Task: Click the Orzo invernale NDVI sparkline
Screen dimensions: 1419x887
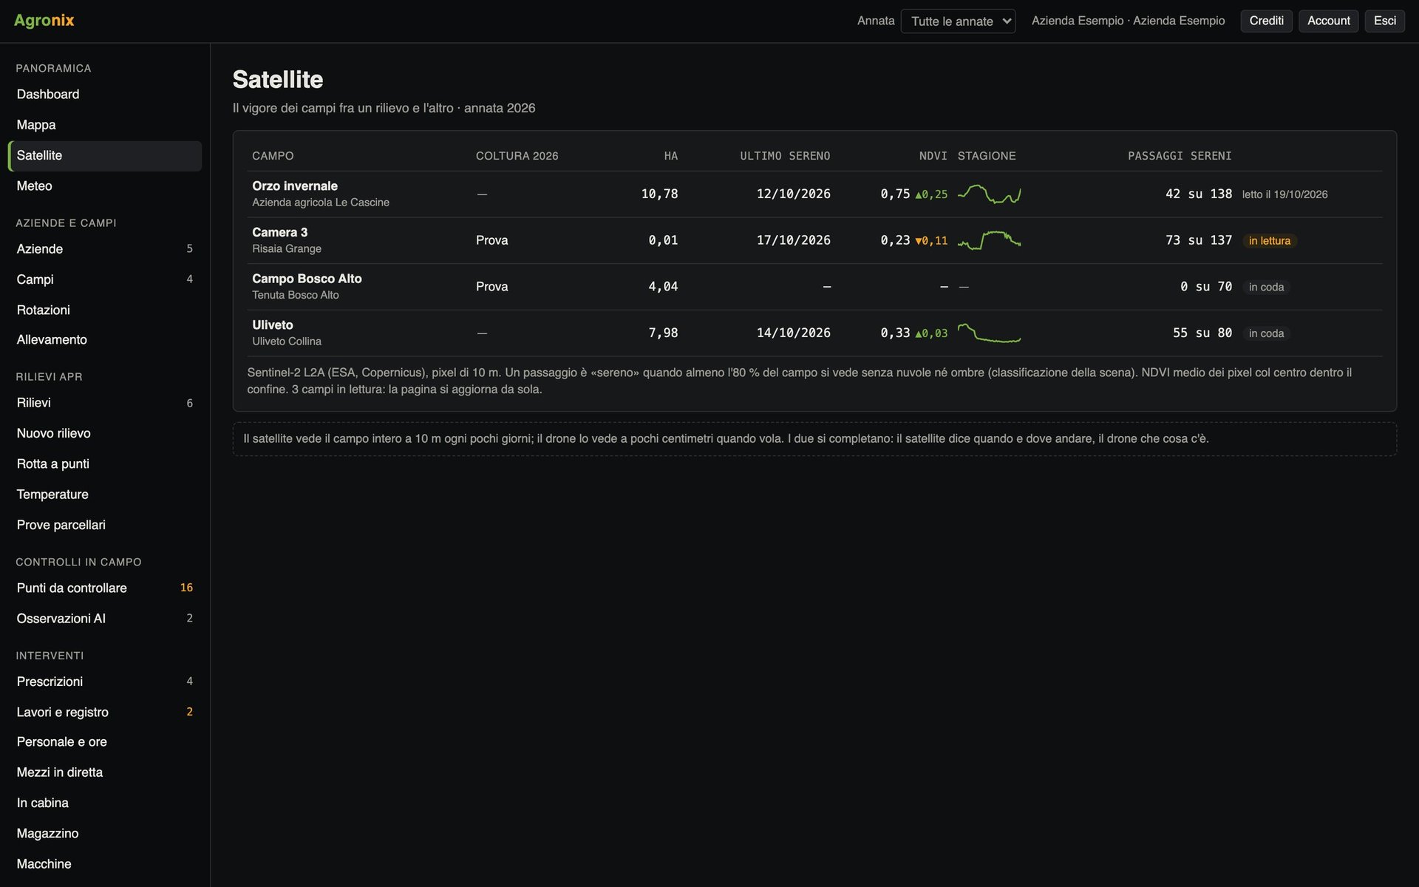Action: (x=989, y=194)
